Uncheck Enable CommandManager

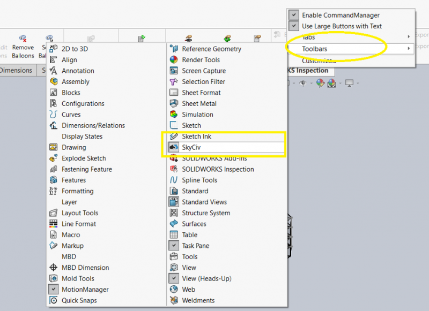(293, 14)
